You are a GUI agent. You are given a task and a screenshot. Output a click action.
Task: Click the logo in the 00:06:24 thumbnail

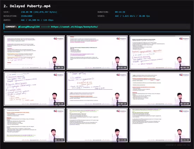tap(59, 75)
